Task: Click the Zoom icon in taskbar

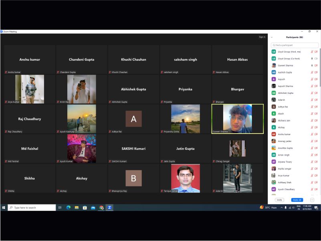Action: point(109,208)
